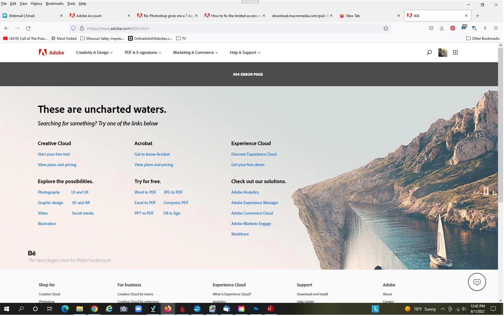Launch Chrome from the taskbar

point(94,309)
